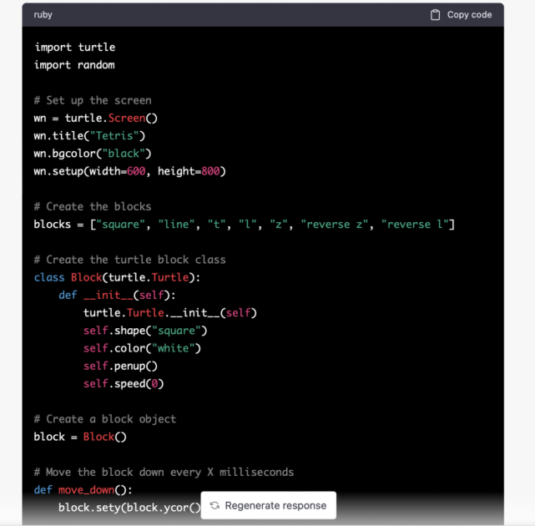
Task: Click the wn.bgcolor("black") line
Action: 93,154
